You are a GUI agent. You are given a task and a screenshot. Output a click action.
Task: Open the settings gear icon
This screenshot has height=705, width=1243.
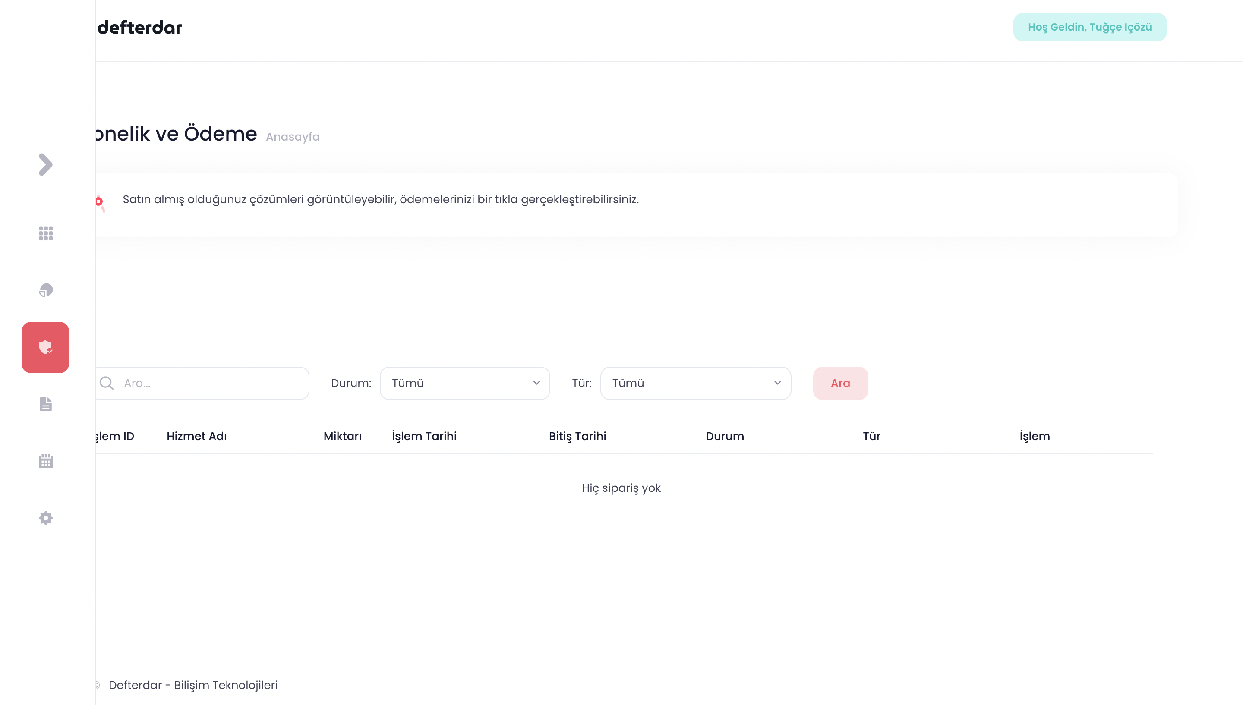[x=45, y=518]
